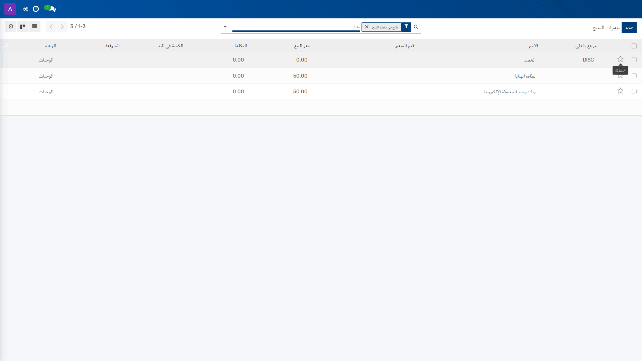Open the user avatar A menu
Image resolution: width=642 pixels, height=361 pixels.
click(x=10, y=9)
